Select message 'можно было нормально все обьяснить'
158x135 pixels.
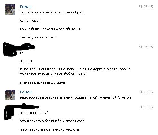click(x=51, y=29)
